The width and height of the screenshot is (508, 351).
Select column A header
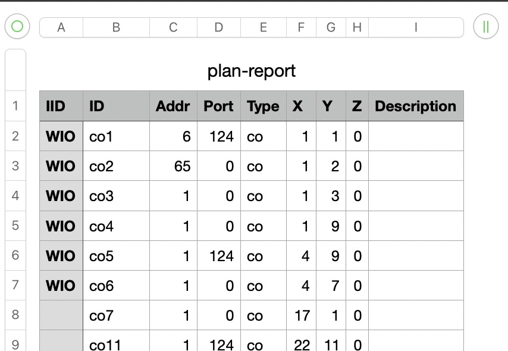pos(61,27)
